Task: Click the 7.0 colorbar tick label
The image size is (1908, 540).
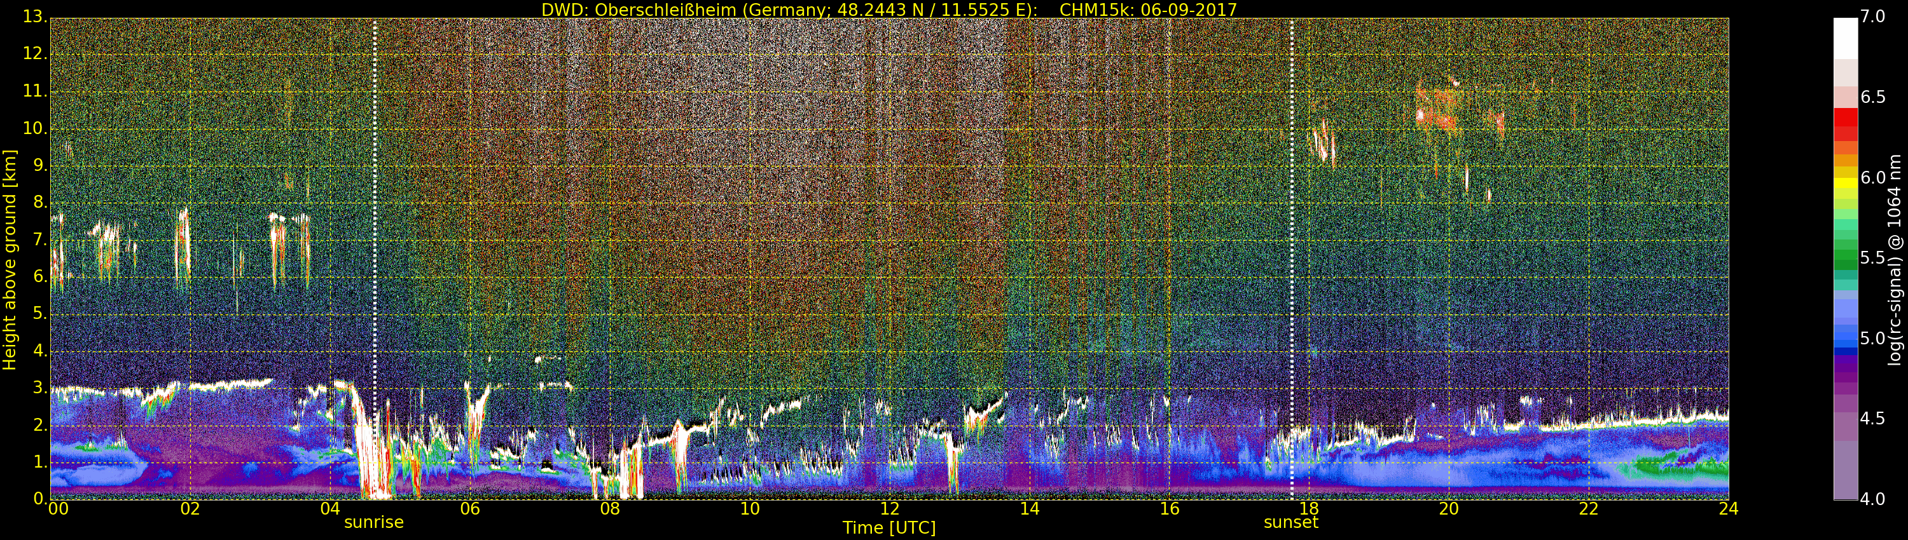Action: [x=1872, y=17]
